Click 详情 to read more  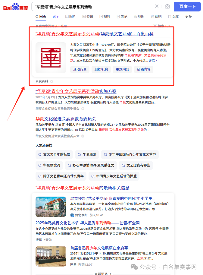coord(153,61)
